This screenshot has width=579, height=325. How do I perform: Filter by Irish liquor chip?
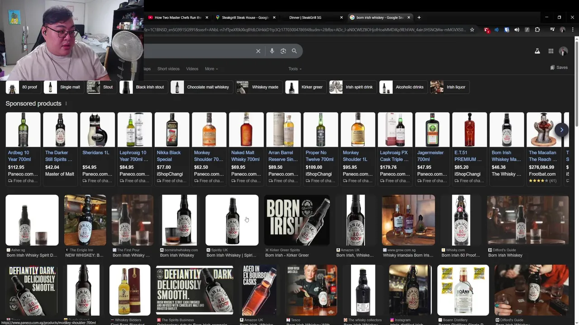click(449, 87)
